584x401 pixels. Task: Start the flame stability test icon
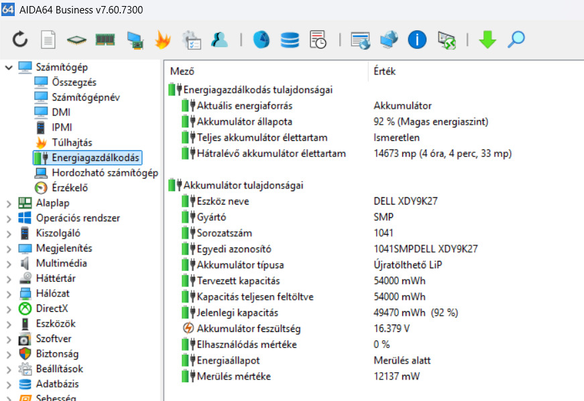coord(163,40)
